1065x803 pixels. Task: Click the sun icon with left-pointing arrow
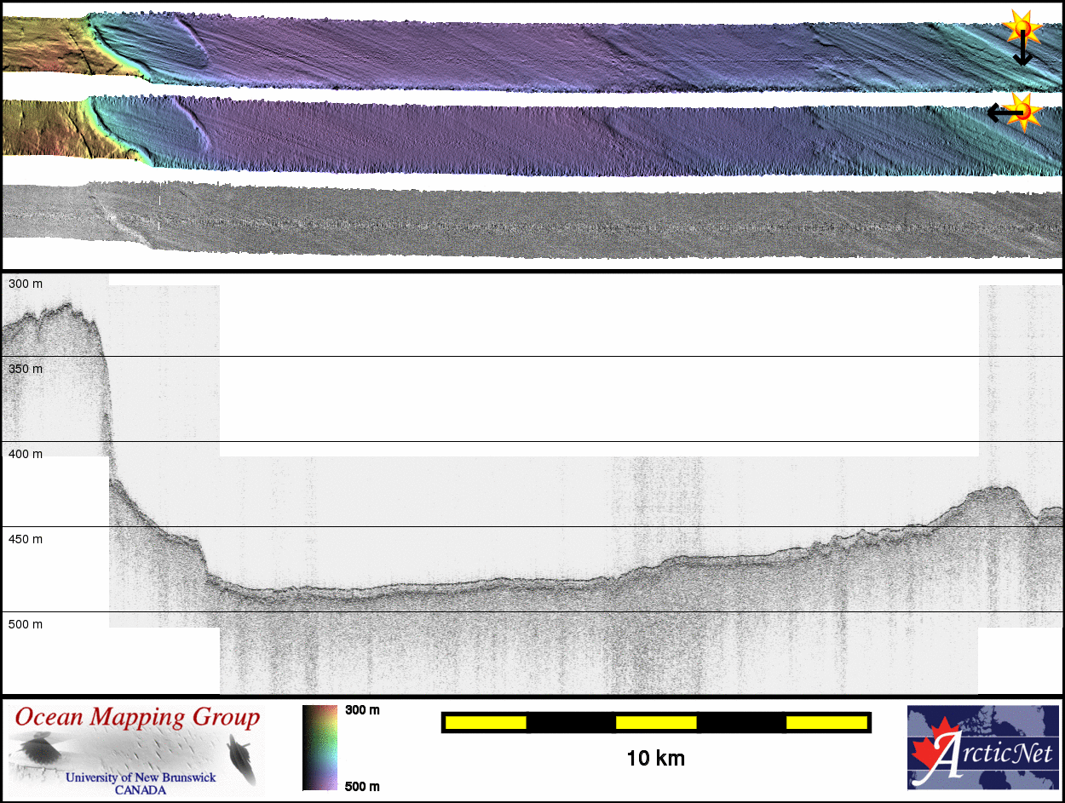[x=1023, y=110]
